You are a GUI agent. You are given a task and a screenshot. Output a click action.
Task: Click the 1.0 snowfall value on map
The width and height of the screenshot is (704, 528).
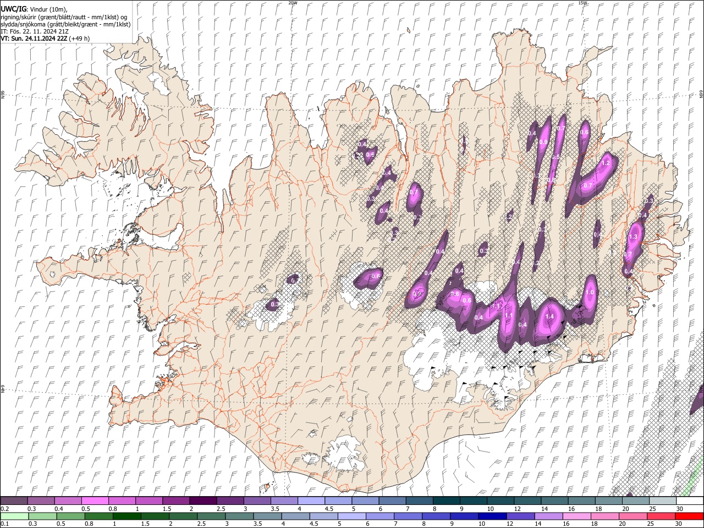pyautogui.click(x=590, y=293)
